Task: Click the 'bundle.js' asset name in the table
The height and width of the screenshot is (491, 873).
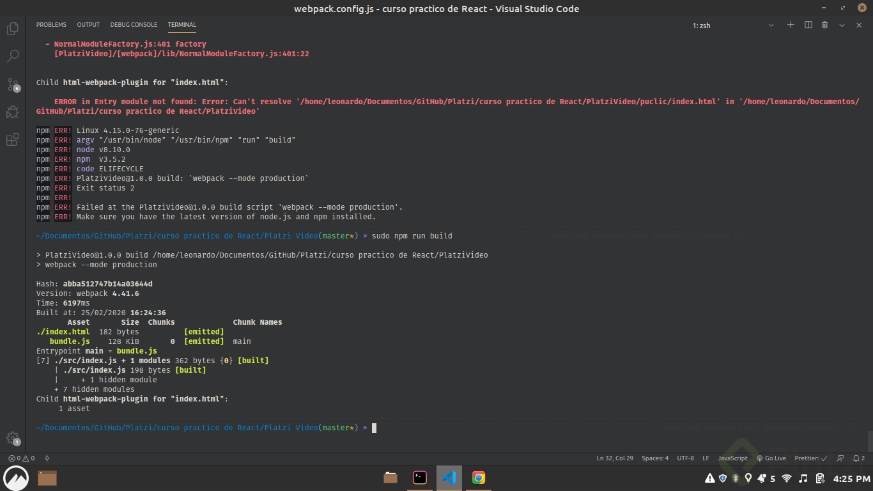Action: [x=70, y=341]
